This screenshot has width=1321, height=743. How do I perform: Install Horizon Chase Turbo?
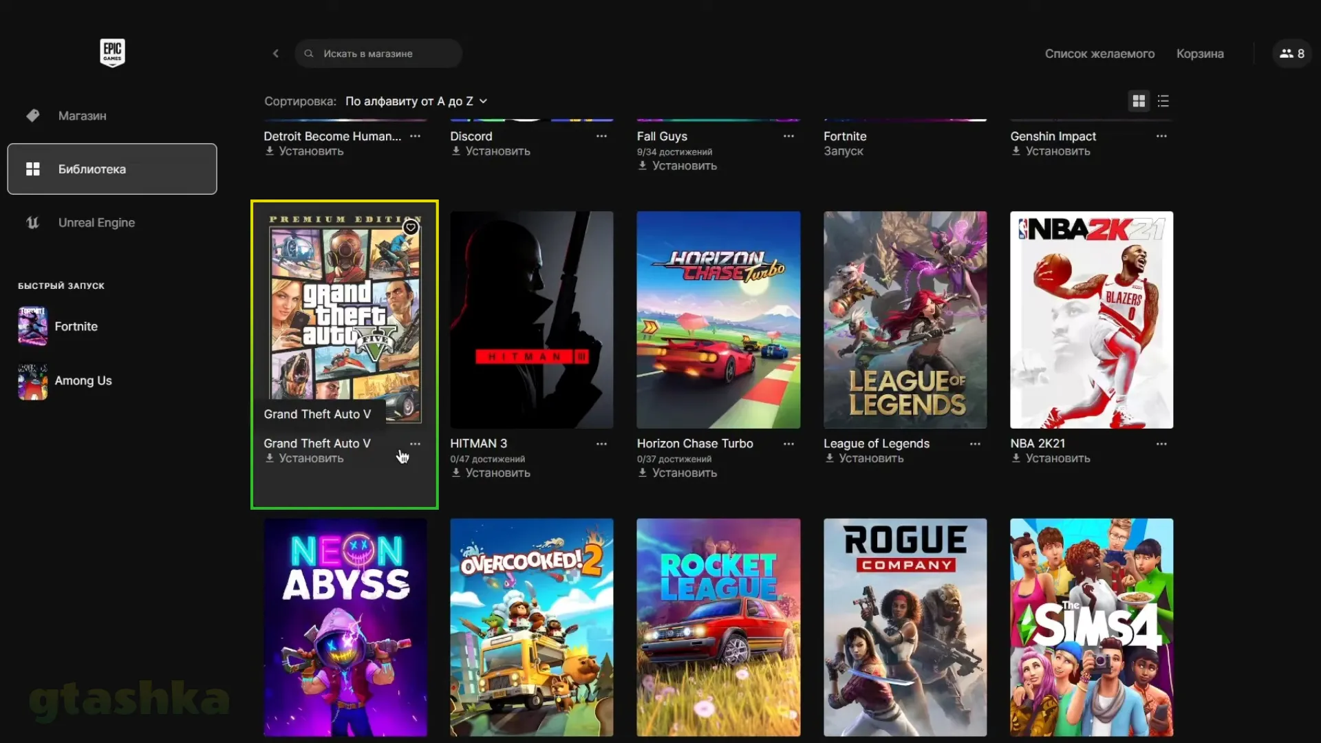click(678, 473)
